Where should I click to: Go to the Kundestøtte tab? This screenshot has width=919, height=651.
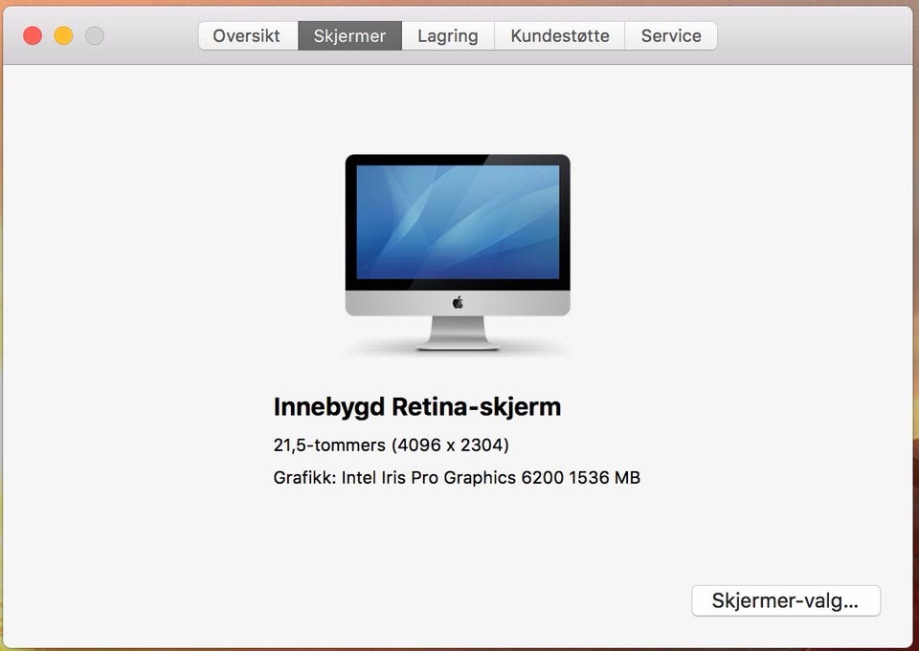[x=560, y=35]
